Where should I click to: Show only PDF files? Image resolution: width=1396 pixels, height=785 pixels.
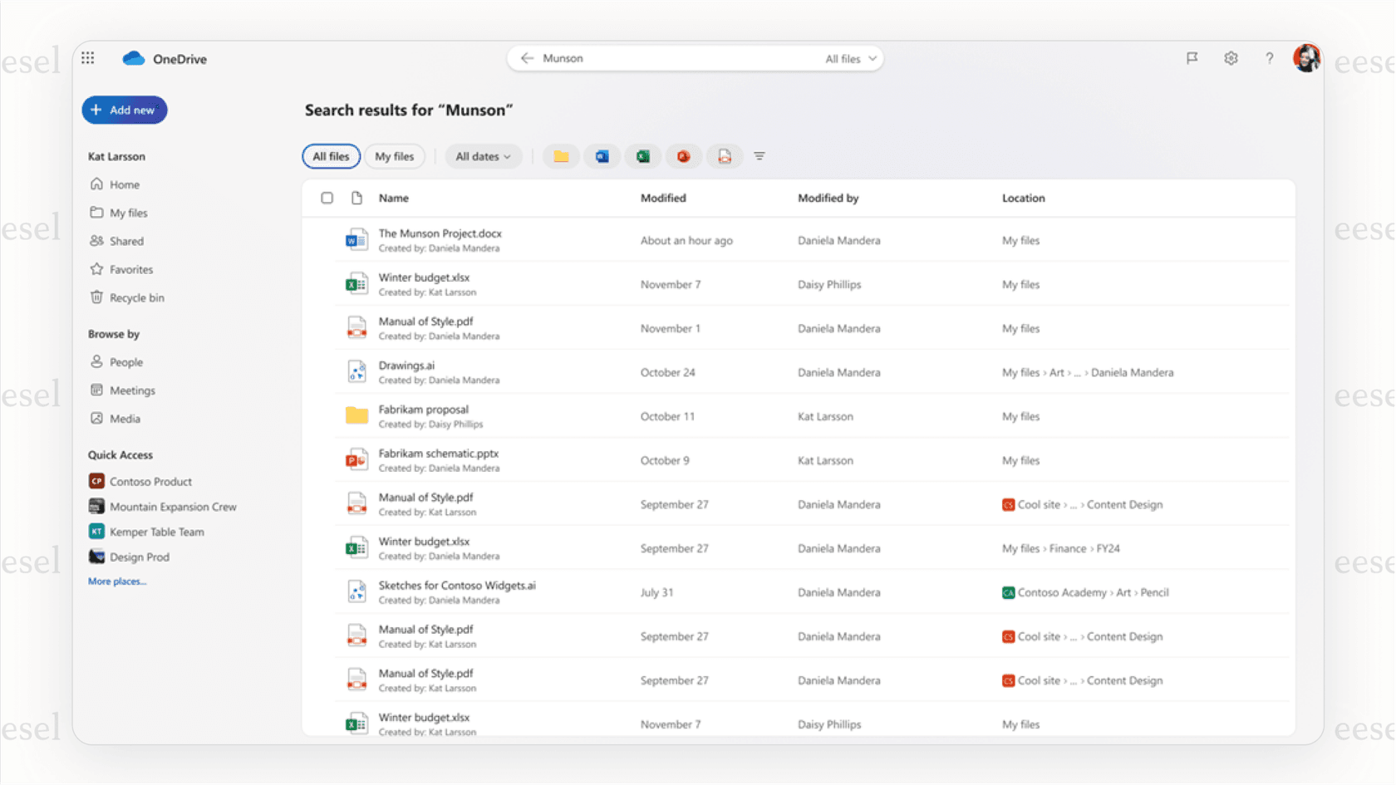(724, 156)
